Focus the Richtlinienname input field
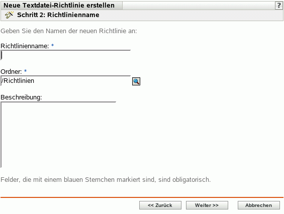 coord(65,55)
